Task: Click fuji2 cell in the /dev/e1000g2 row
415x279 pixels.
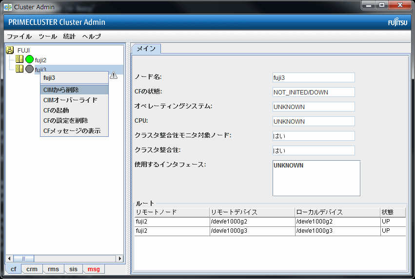Action: coord(172,222)
